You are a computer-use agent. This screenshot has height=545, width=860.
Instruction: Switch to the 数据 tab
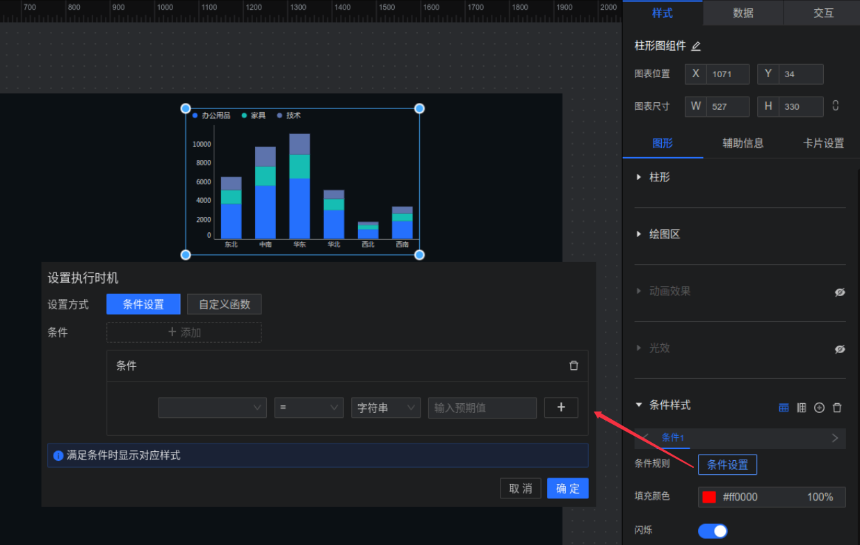coord(743,13)
